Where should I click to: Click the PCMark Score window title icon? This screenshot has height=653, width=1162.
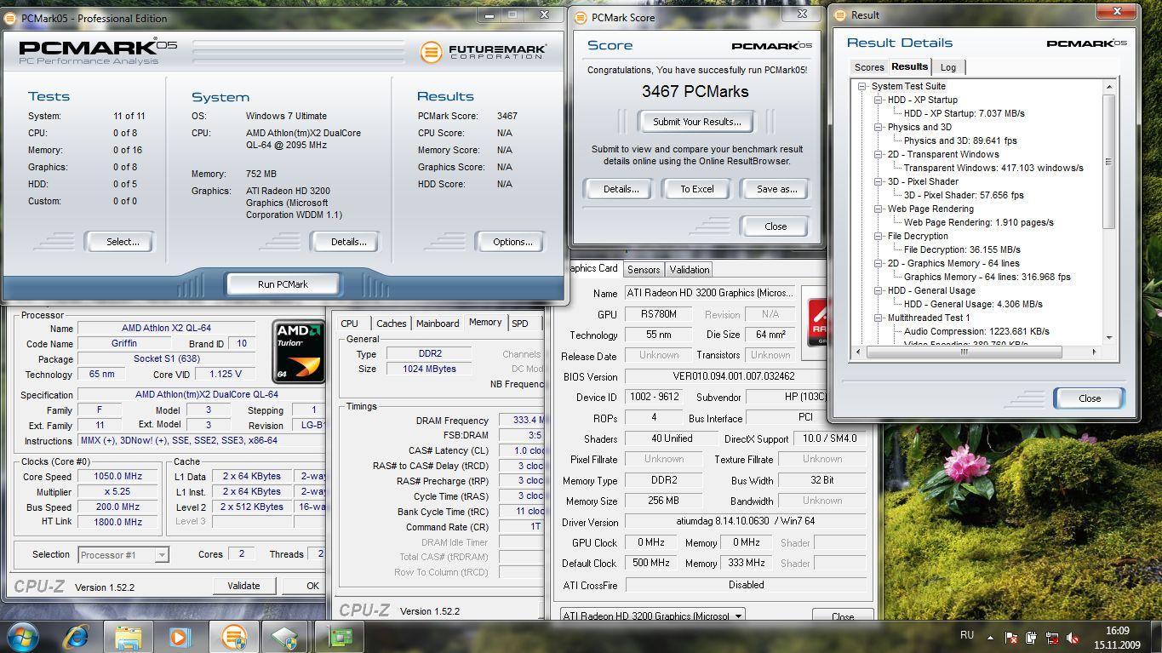581,17
